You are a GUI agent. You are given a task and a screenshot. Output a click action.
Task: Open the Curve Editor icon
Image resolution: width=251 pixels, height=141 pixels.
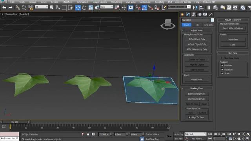pyautogui.click(x=229, y=7)
